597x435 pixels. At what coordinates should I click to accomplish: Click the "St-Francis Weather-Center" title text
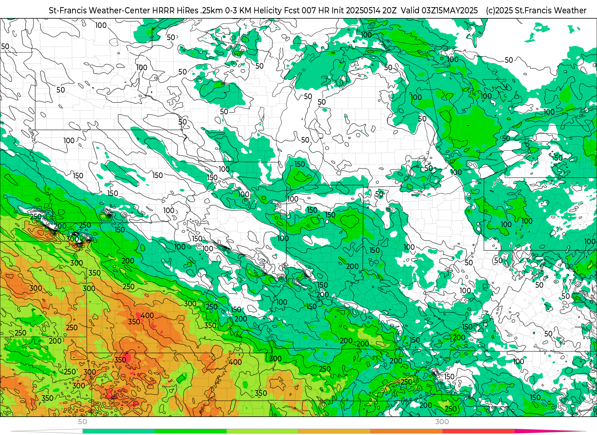tap(99, 11)
